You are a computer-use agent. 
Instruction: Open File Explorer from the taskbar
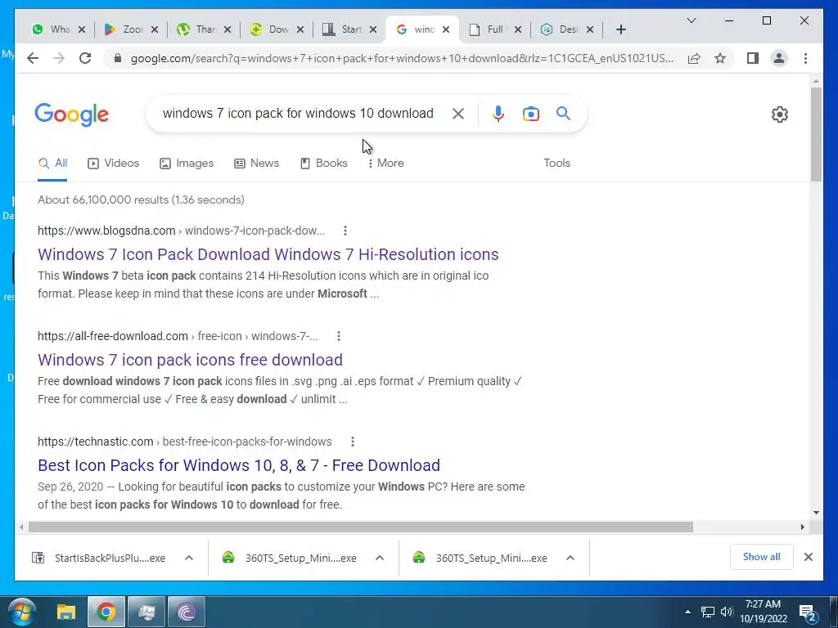[66, 612]
